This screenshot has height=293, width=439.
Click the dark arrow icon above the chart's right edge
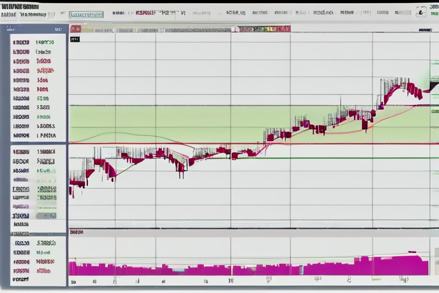click(x=422, y=29)
